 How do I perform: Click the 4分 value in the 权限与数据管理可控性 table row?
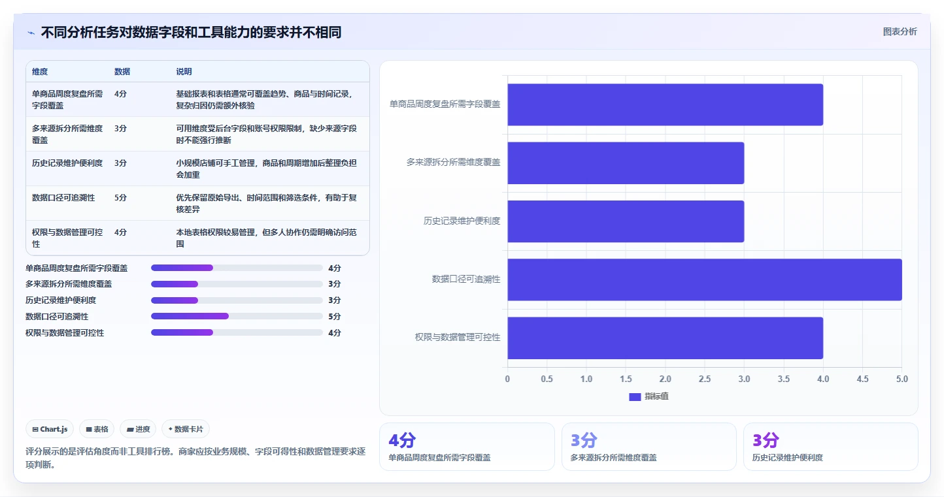point(120,232)
